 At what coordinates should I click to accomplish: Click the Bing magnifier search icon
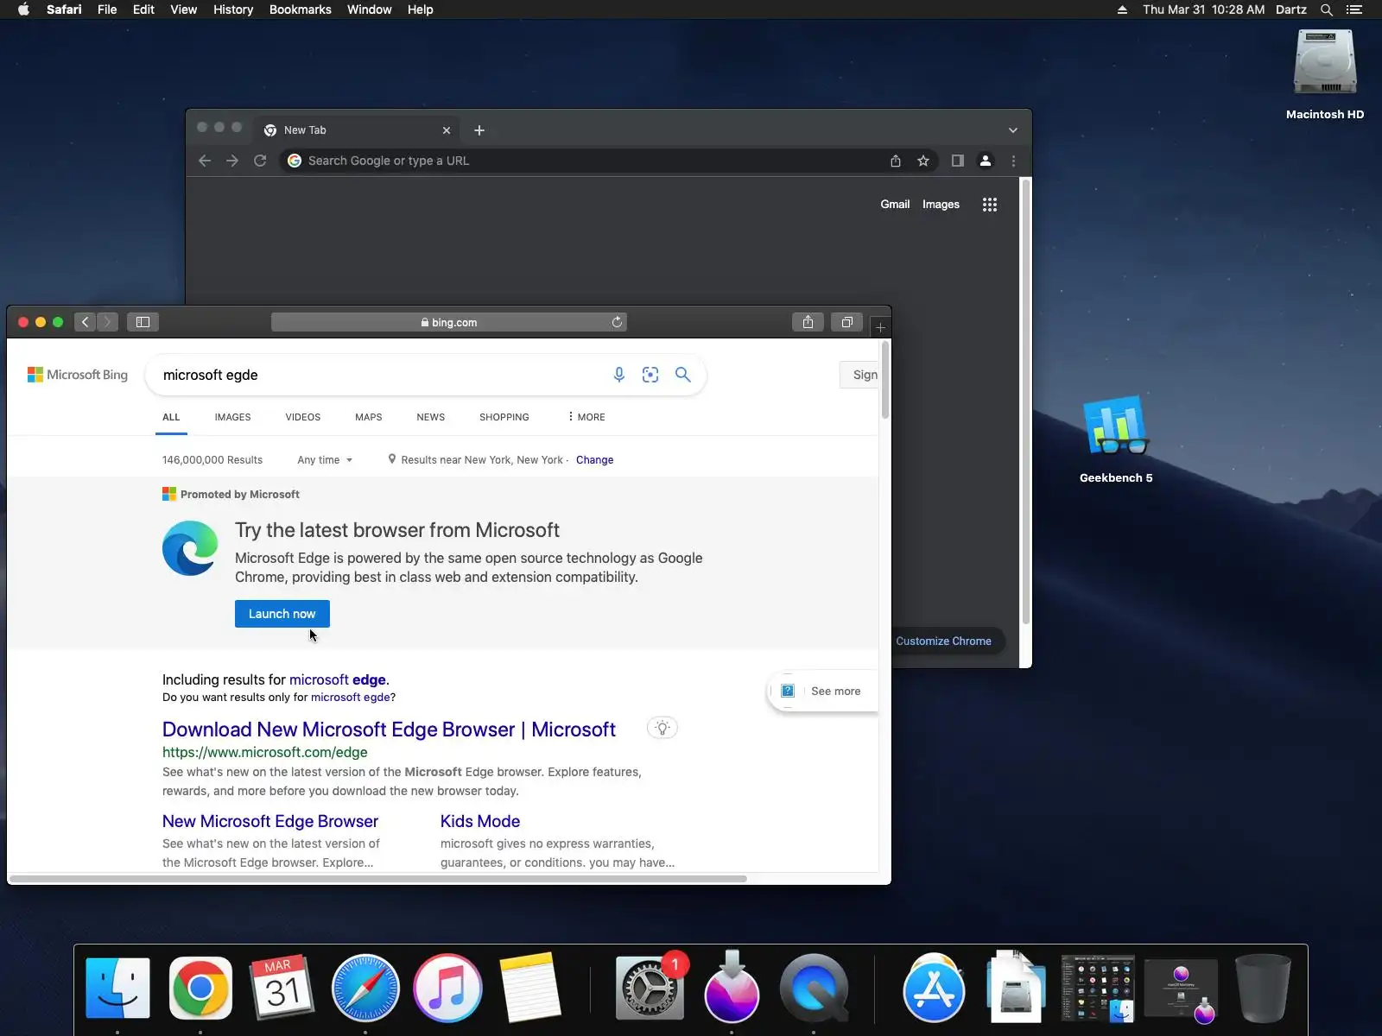[x=683, y=375]
